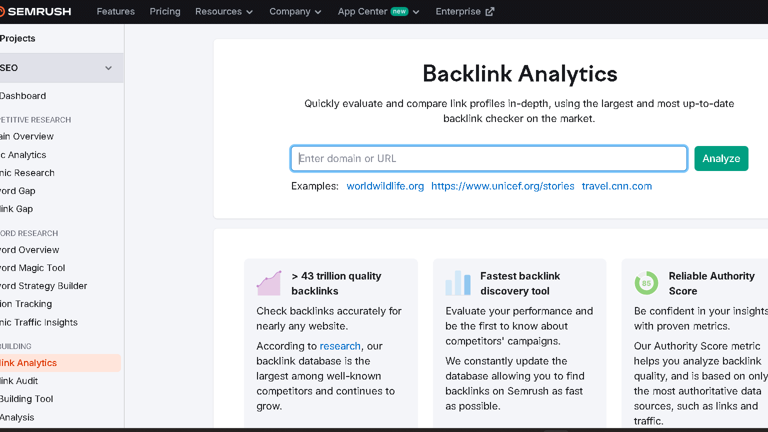This screenshot has width=768, height=432.
Task: Click the green Authority Score 85 icon
Action: point(646,283)
